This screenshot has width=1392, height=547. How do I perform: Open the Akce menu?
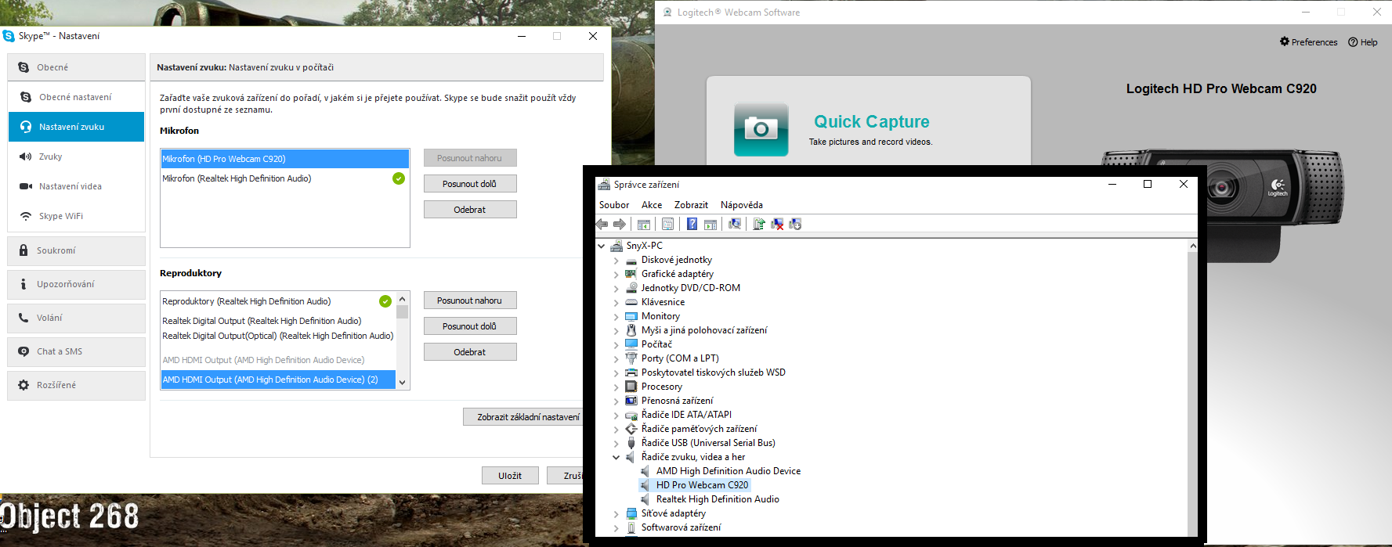[652, 205]
